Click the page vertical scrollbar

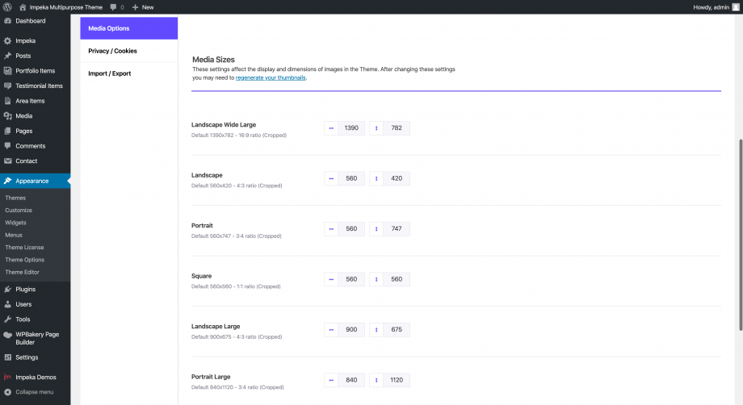739,234
